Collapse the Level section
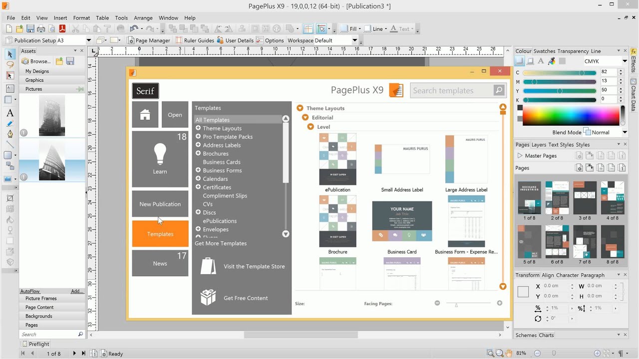This screenshot has width=639, height=359. pos(311,127)
